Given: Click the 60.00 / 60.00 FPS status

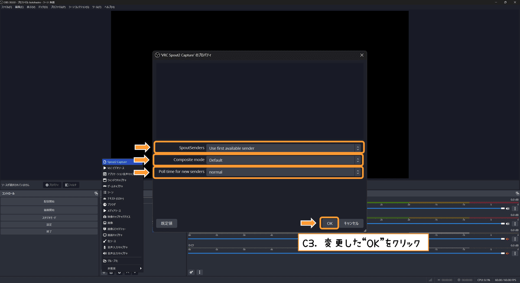Looking at the screenshot, I should tap(506, 280).
